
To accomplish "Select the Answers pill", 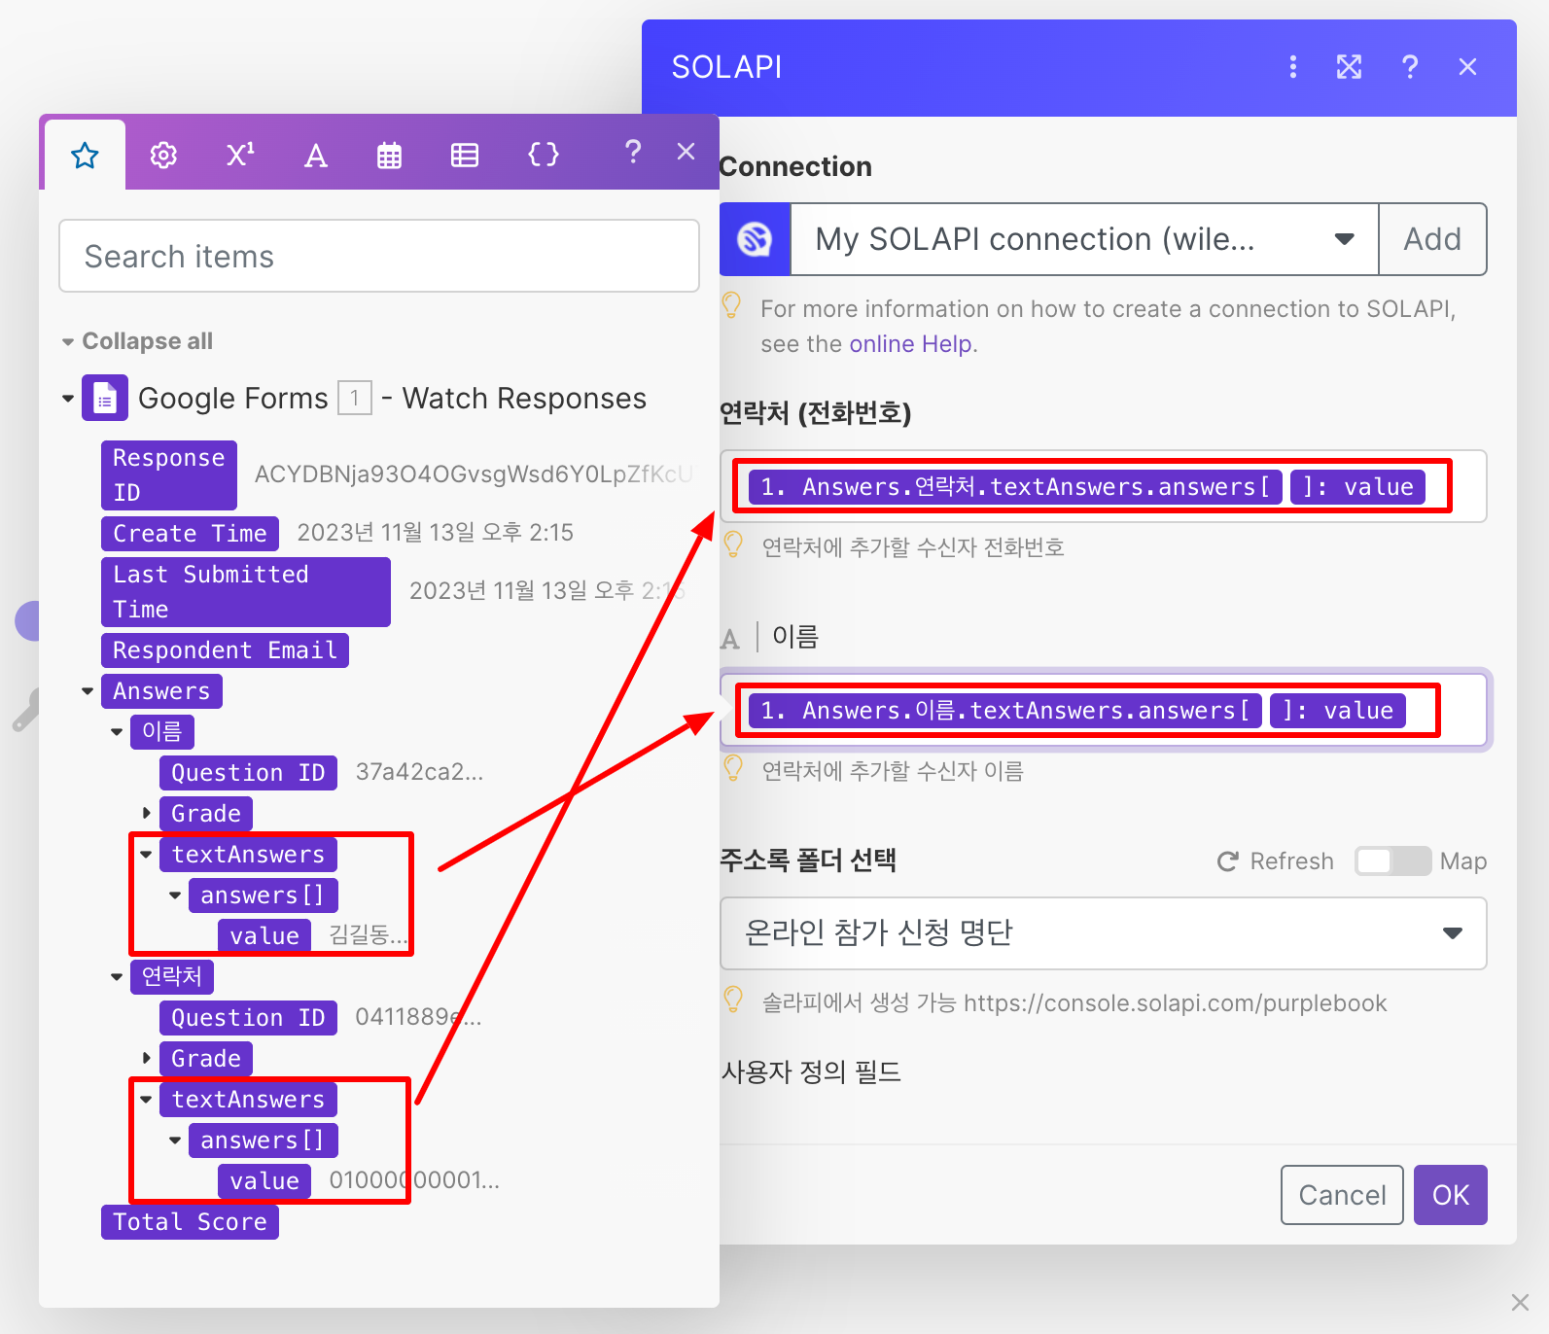I will click(x=161, y=691).
